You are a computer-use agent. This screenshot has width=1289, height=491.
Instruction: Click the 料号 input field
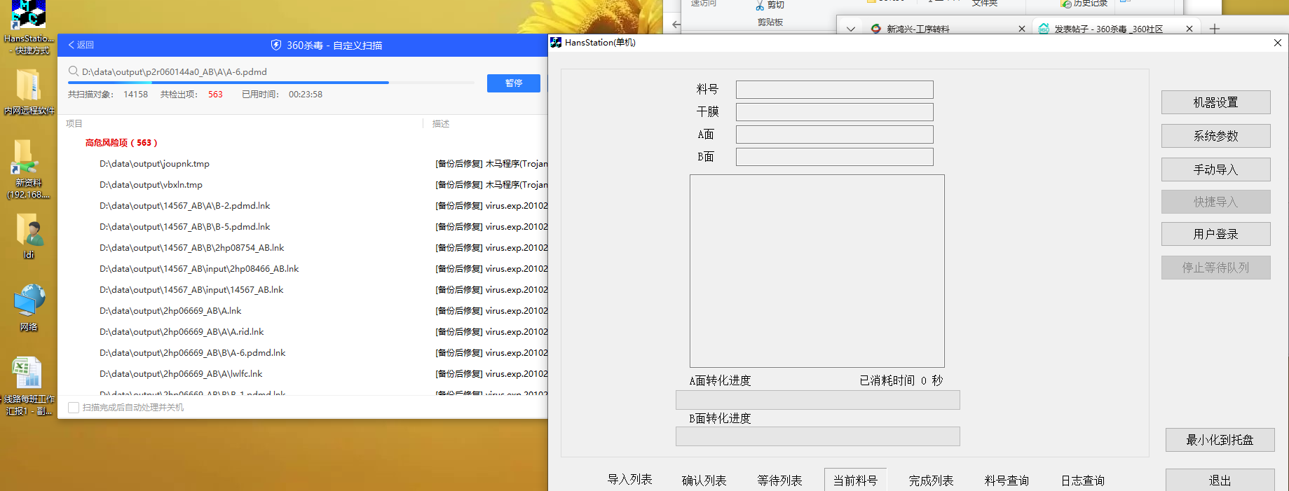[834, 90]
